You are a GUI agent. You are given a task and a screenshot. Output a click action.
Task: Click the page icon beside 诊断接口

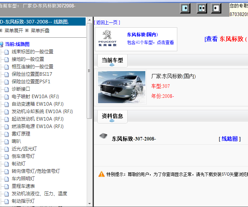point(6,89)
